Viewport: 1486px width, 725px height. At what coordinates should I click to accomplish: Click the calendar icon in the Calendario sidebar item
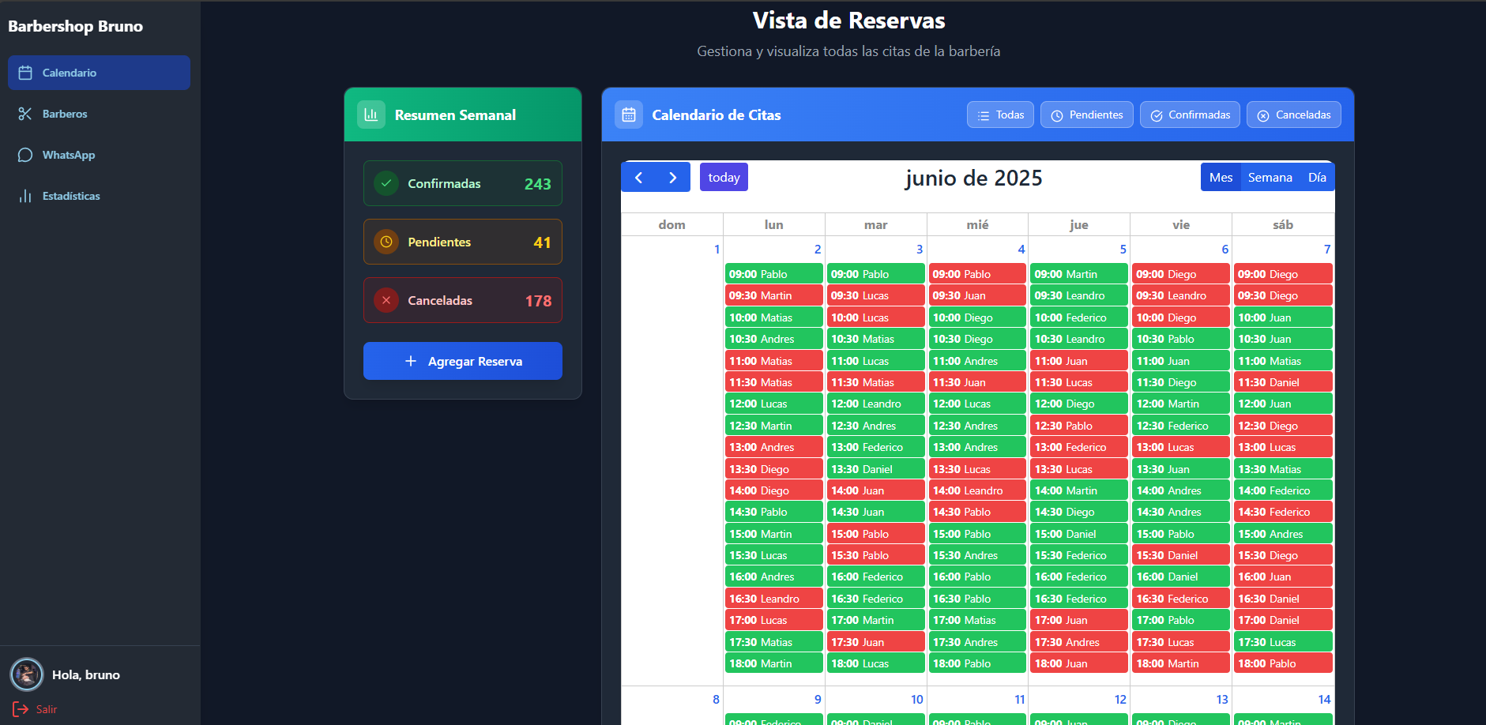[25, 73]
